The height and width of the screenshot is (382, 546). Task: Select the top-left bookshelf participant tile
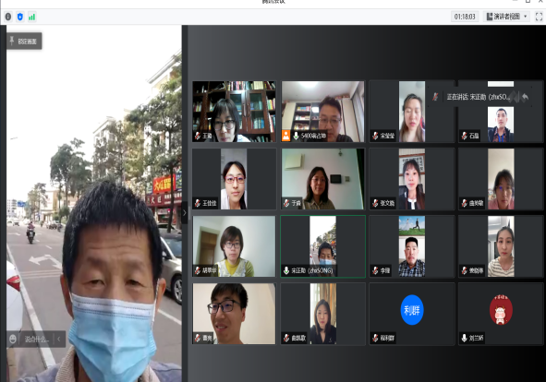[x=234, y=112]
